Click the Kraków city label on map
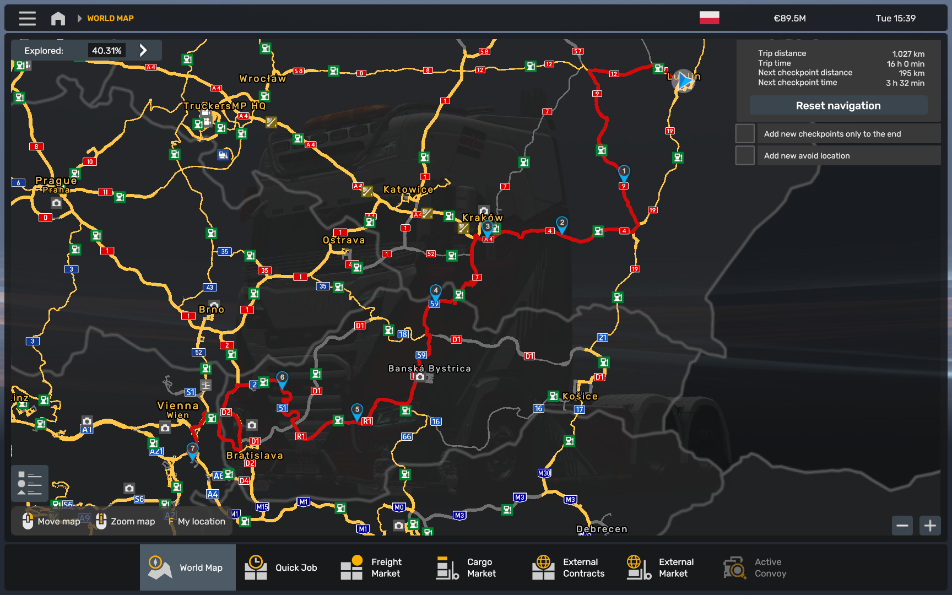 482,218
